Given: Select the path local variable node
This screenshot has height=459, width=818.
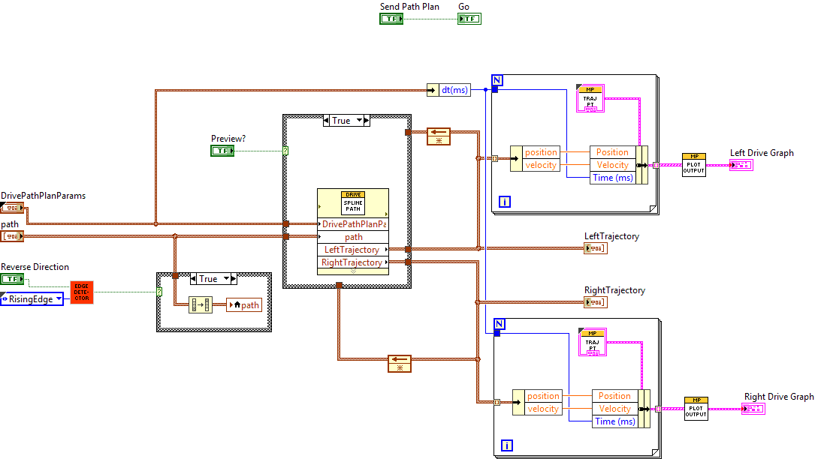Looking at the screenshot, I should tap(244, 305).
